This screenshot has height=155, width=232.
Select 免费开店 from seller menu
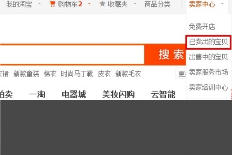tap(202, 26)
